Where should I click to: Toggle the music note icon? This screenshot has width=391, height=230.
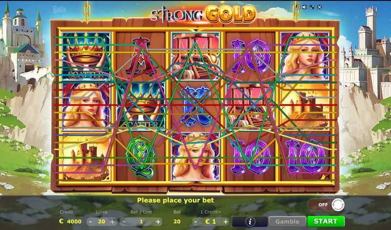point(298,7)
